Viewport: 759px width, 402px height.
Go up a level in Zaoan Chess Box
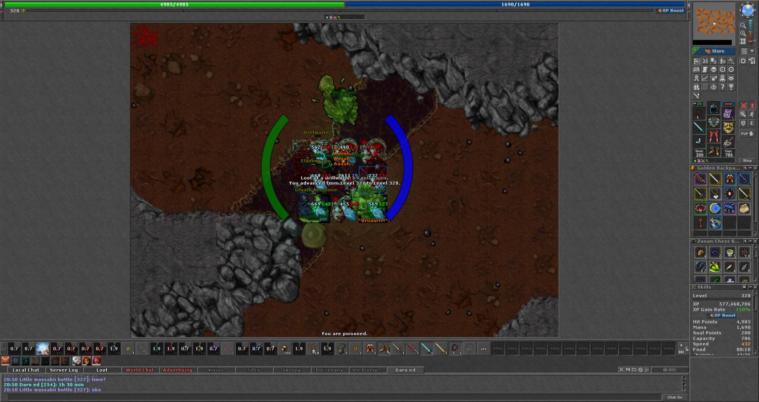(x=746, y=241)
